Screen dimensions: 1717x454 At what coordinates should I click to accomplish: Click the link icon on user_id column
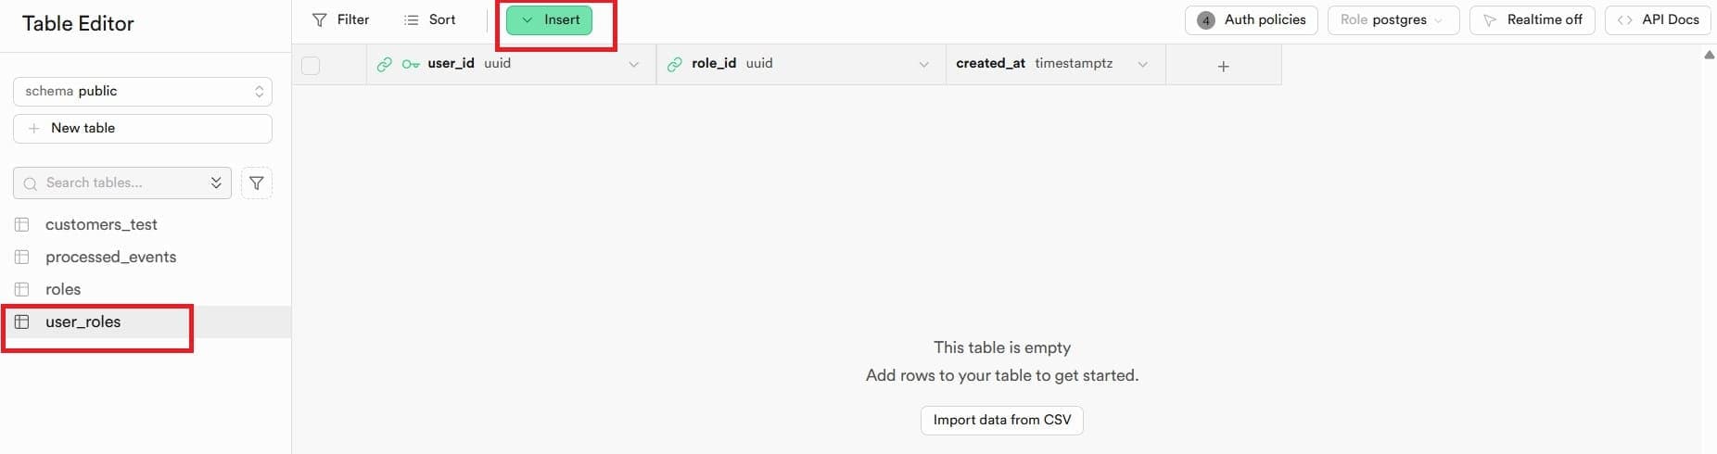coord(384,64)
